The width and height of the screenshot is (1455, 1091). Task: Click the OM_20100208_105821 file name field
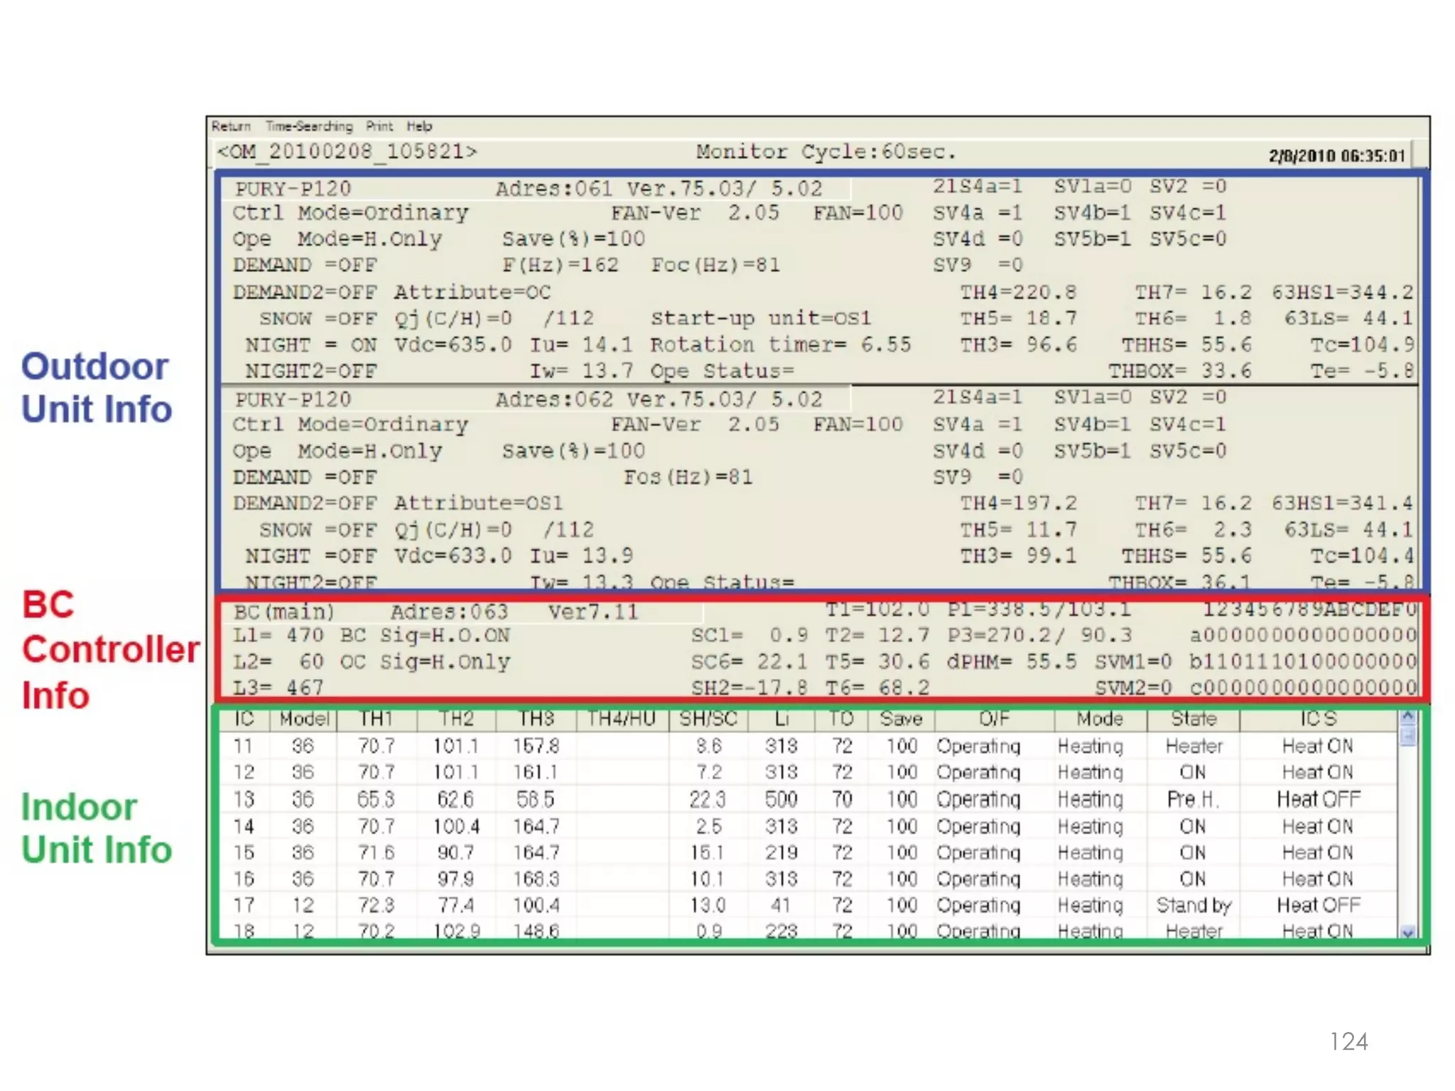(347, 152)
